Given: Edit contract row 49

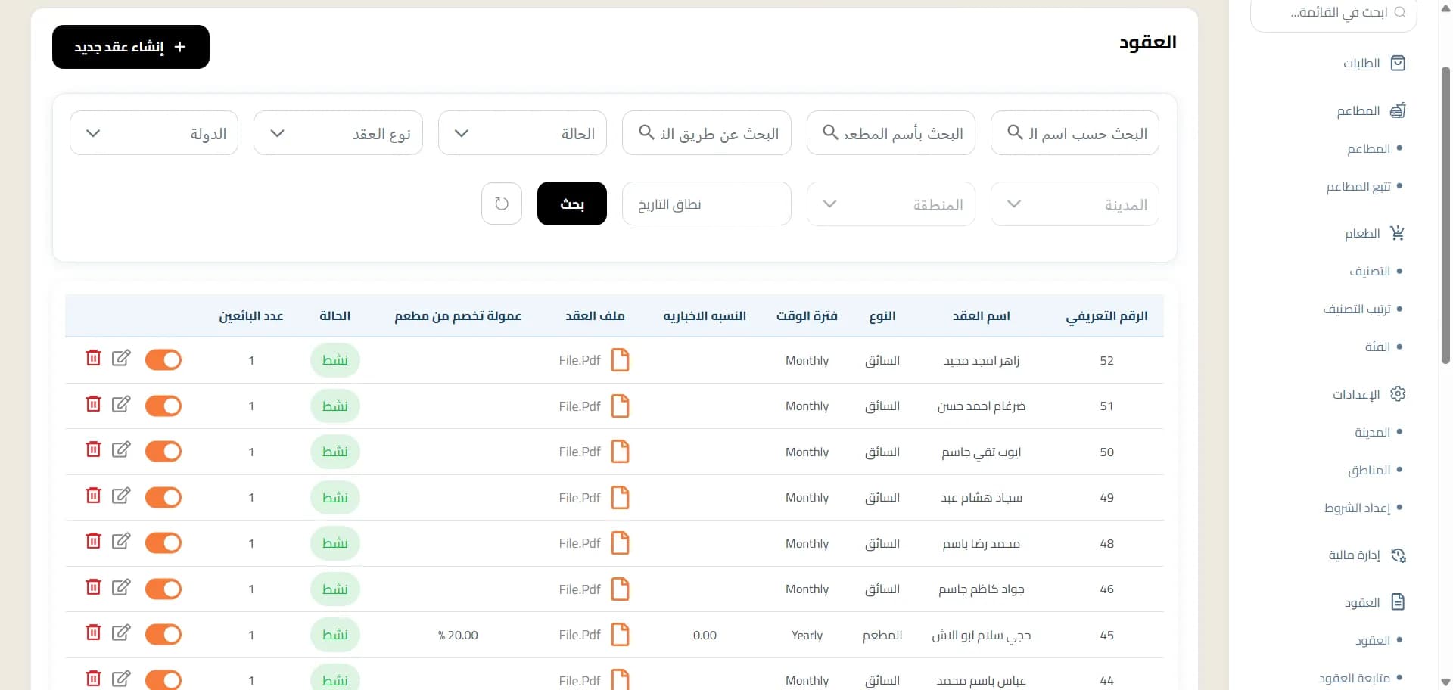Looking at the screenshot, I should click(x=121, y=495).
